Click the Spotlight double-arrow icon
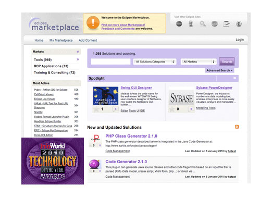 [234, 78]
